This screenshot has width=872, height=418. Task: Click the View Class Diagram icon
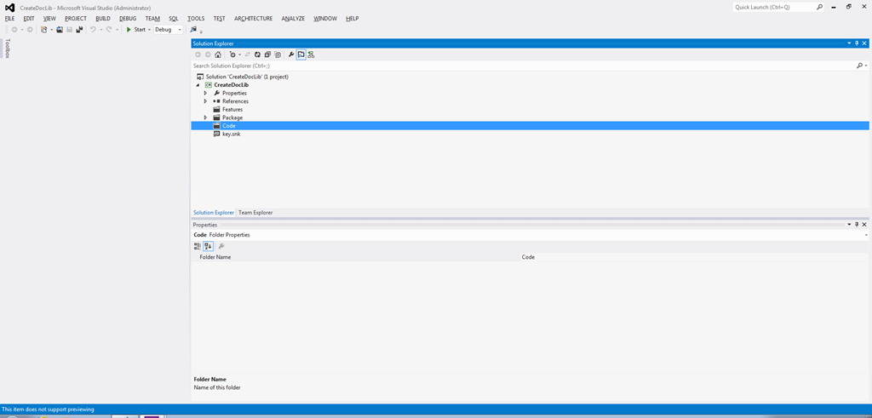[311, 54]
